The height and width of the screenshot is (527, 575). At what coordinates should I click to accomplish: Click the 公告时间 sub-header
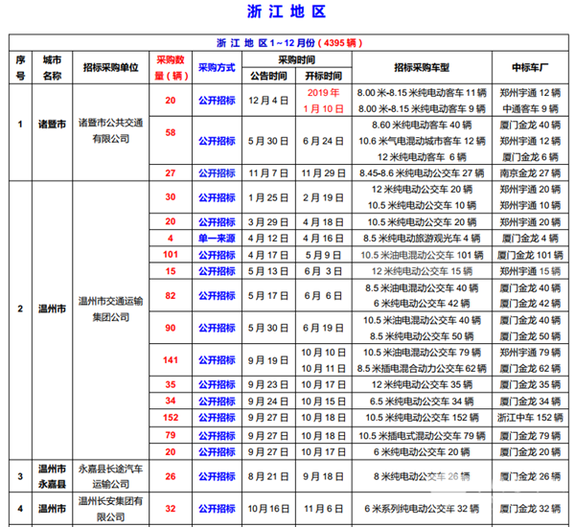(x=269, y=75)
